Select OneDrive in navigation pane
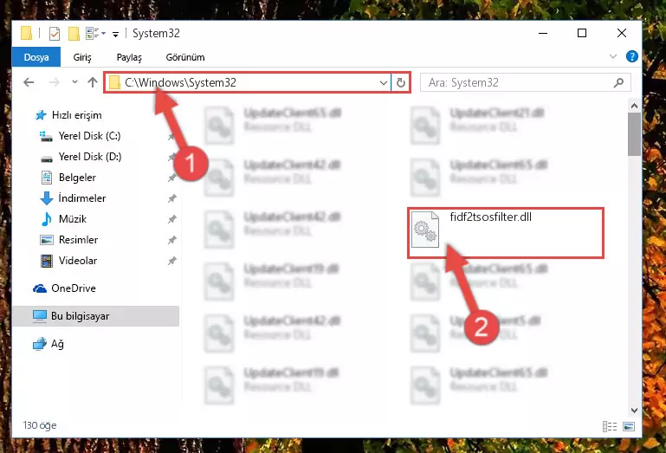Screen dimensions: 666x453 [x=74, y=288]
